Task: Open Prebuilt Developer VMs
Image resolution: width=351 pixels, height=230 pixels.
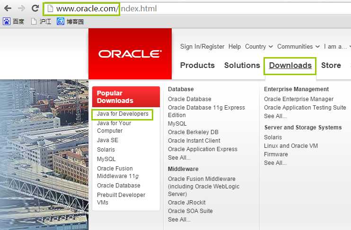Action: (121, 198)
